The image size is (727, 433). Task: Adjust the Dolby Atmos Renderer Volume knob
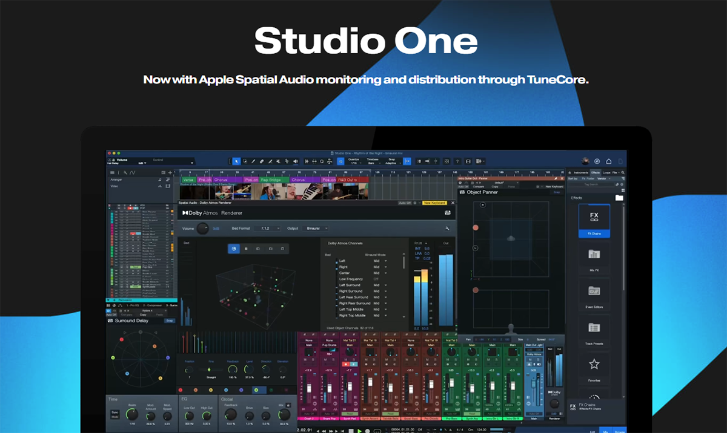tap(202, 229)
